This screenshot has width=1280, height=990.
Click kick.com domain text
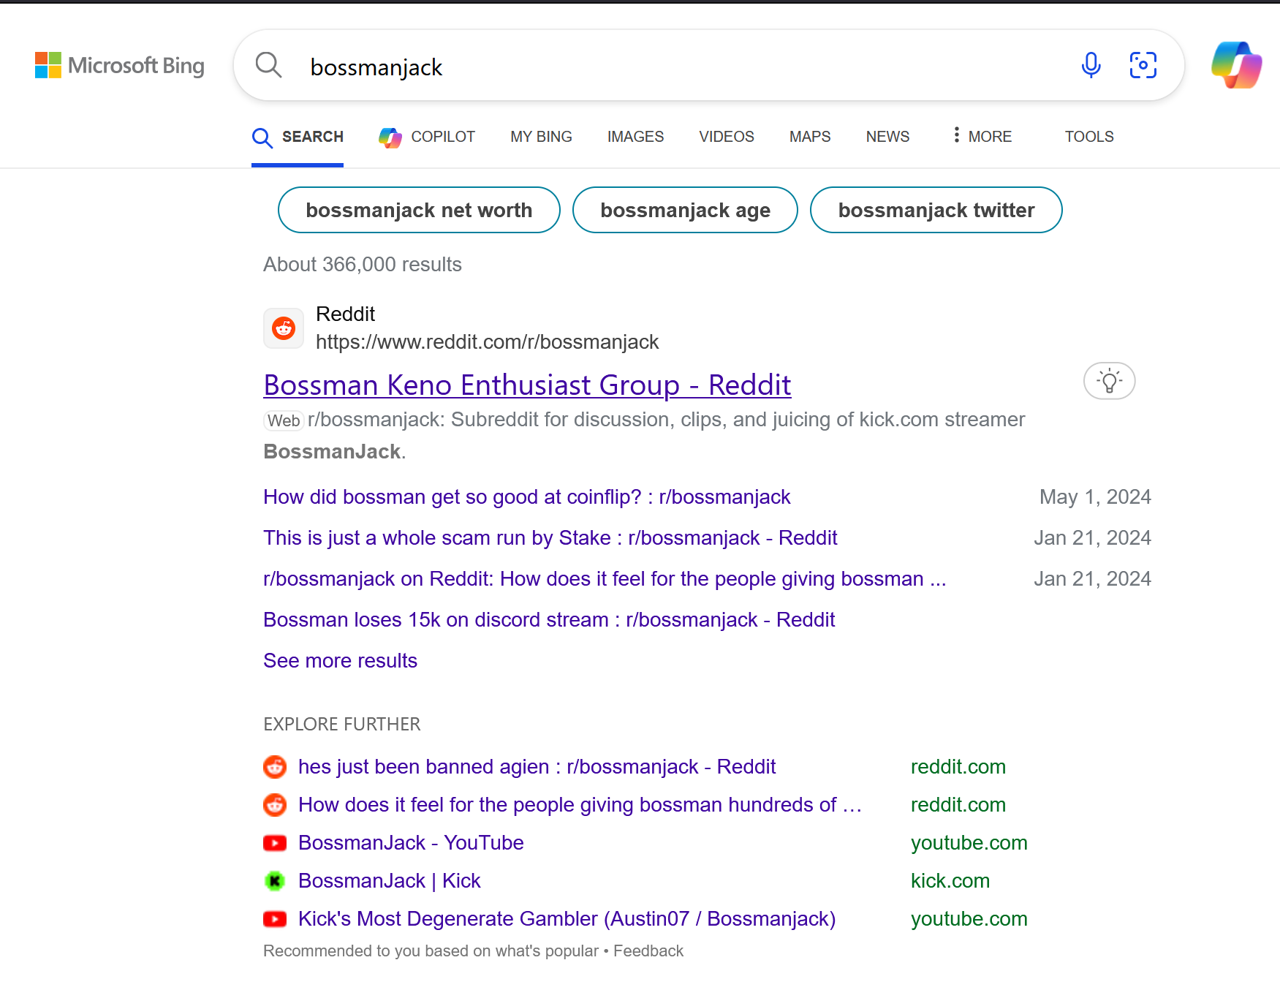(x=950, y=881)
